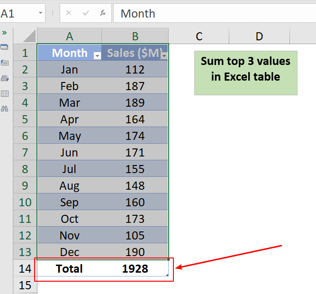316x294 pixels.
Task: Click the lightning bolt icon in left sidebar
Action: point(5,63)
